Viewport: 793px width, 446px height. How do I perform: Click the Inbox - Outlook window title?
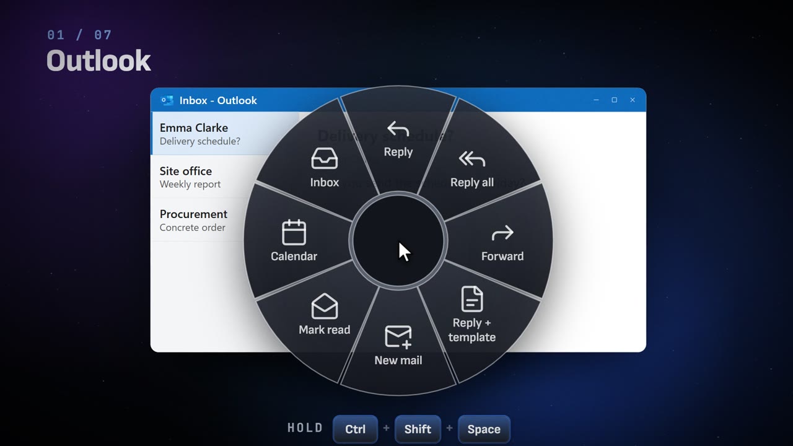(x=218, y=100)
